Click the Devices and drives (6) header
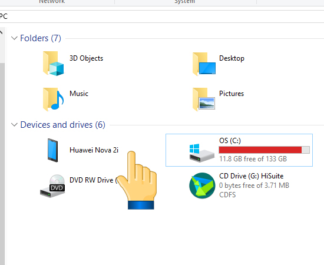Image resolution: width=324 pixels, height=265 pixels. pos(63,125)
